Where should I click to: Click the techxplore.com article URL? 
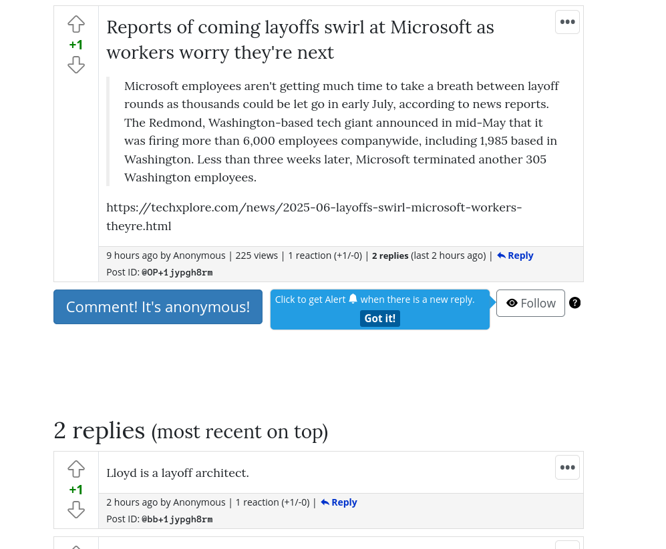click(314, 216)
